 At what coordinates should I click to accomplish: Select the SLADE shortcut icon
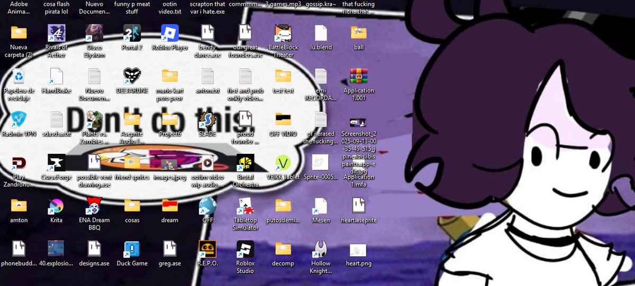coord(207,119)
